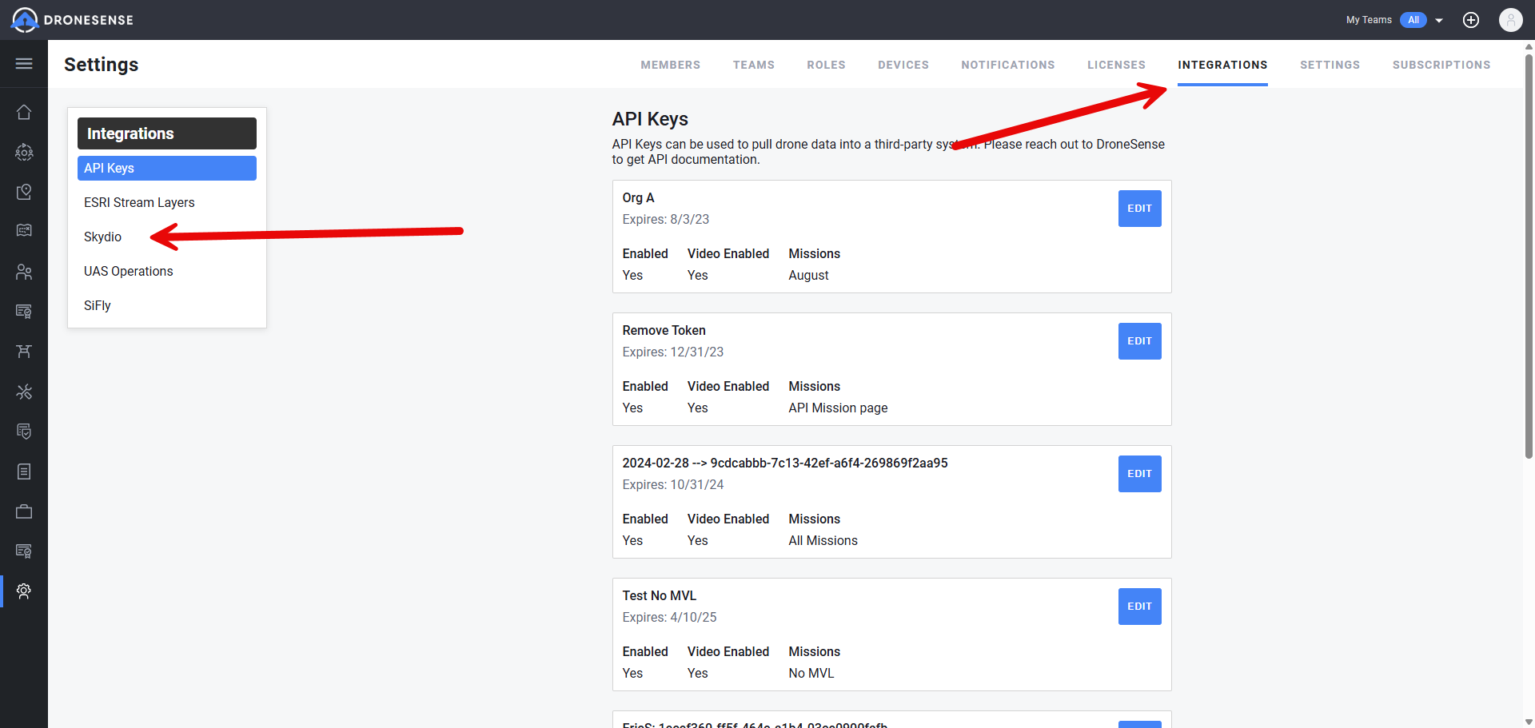The image size is (1535, 728).
Task: Click the "No MVL" missions value
Action: click(x=811, y=673)
